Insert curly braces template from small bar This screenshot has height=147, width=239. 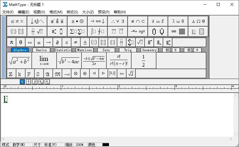pos(113,42)
